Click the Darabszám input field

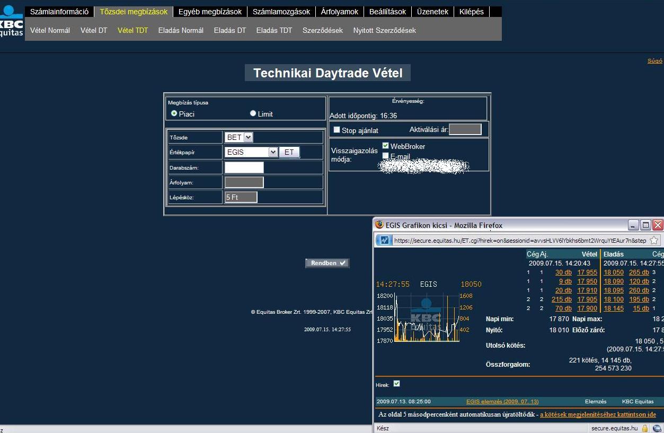pyautogui.click(x=244, y=167)
